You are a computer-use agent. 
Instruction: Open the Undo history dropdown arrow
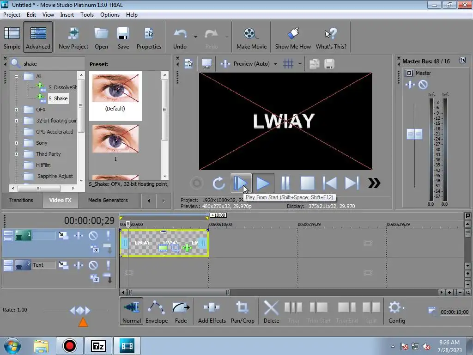(x=195, y=37)
